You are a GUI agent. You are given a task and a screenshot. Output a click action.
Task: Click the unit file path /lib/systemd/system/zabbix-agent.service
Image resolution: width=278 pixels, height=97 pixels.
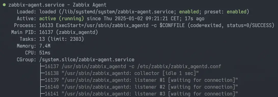click(117, 12)
